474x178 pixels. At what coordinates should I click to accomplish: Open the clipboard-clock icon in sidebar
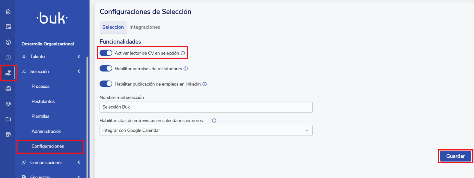click(8, 27)
